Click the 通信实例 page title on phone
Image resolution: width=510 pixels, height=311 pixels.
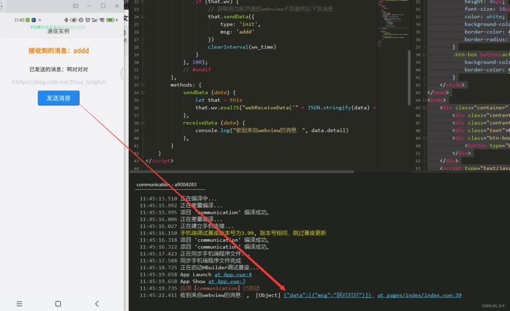pos(58,31)
